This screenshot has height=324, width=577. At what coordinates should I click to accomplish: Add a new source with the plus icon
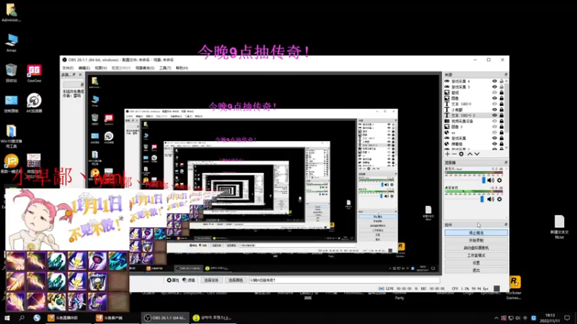[447, 154]
